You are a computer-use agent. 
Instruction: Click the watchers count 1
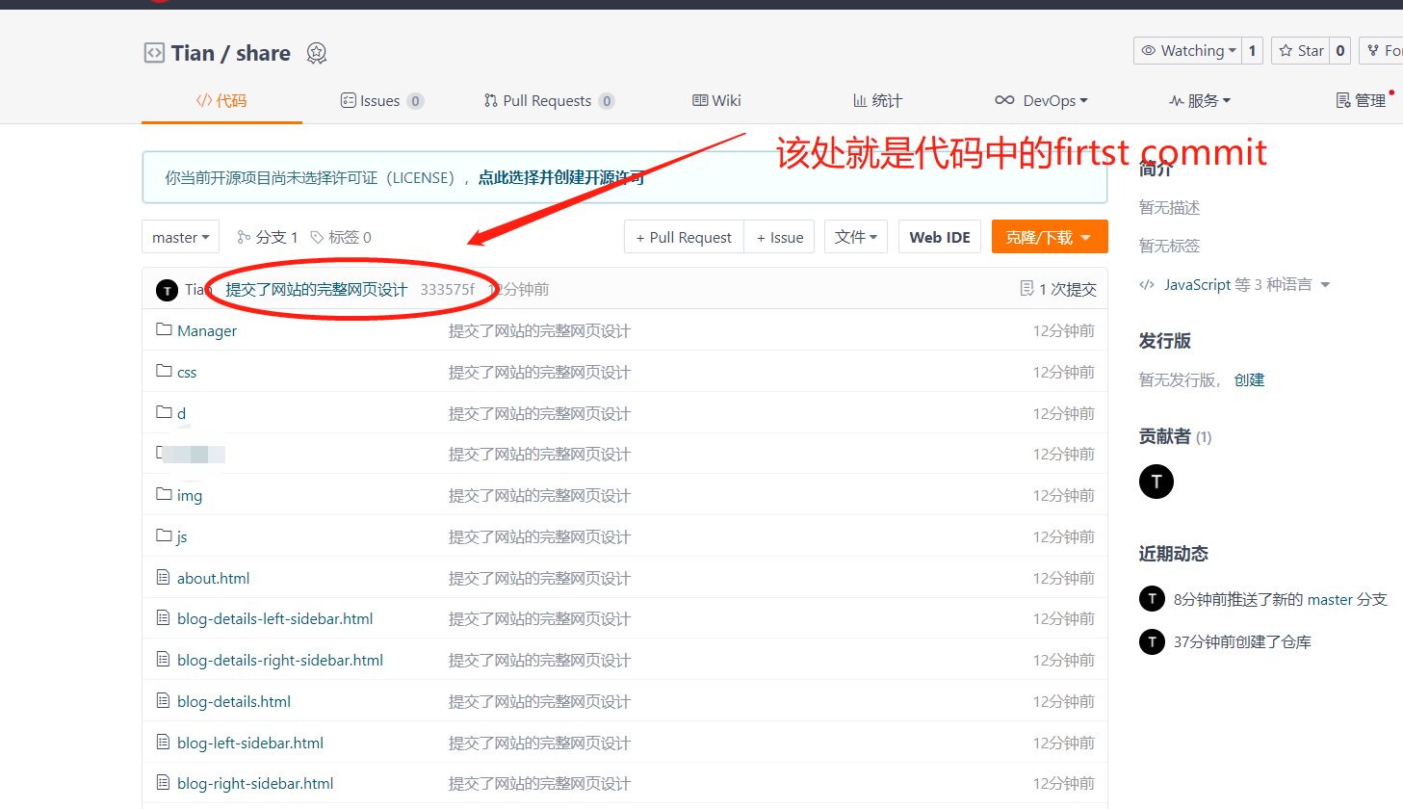tap(1252, 51)
